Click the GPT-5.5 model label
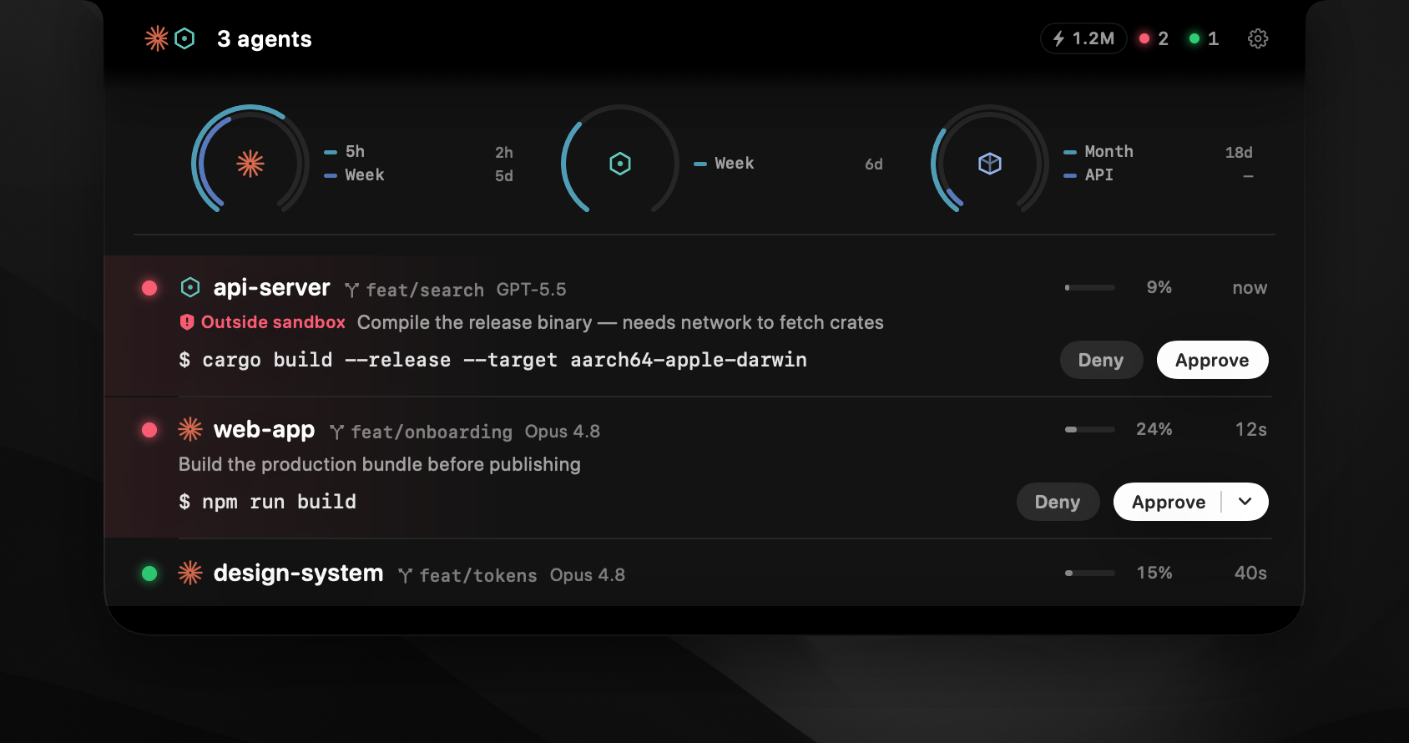The height and width of the screenshot is (743, 1409). 531,289
